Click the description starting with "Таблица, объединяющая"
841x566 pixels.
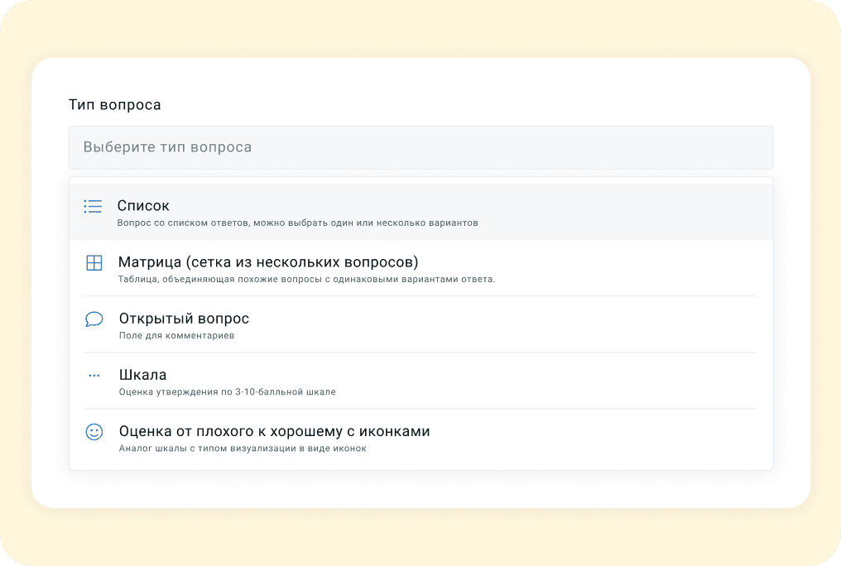[x=306, y=280]
